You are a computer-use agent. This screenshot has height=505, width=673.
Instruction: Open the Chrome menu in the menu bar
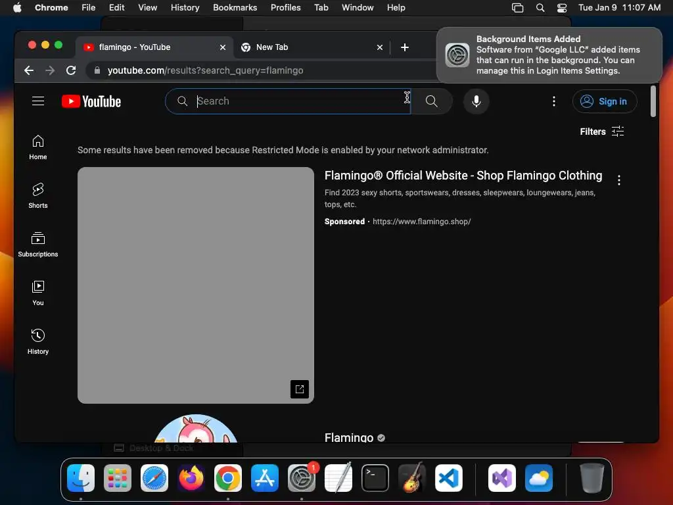pos(51,8)
